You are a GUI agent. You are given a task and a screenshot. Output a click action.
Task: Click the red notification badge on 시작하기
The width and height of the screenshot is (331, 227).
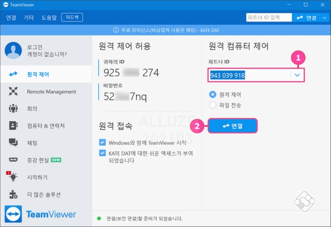pyautogui.click(x=9, y=173)
